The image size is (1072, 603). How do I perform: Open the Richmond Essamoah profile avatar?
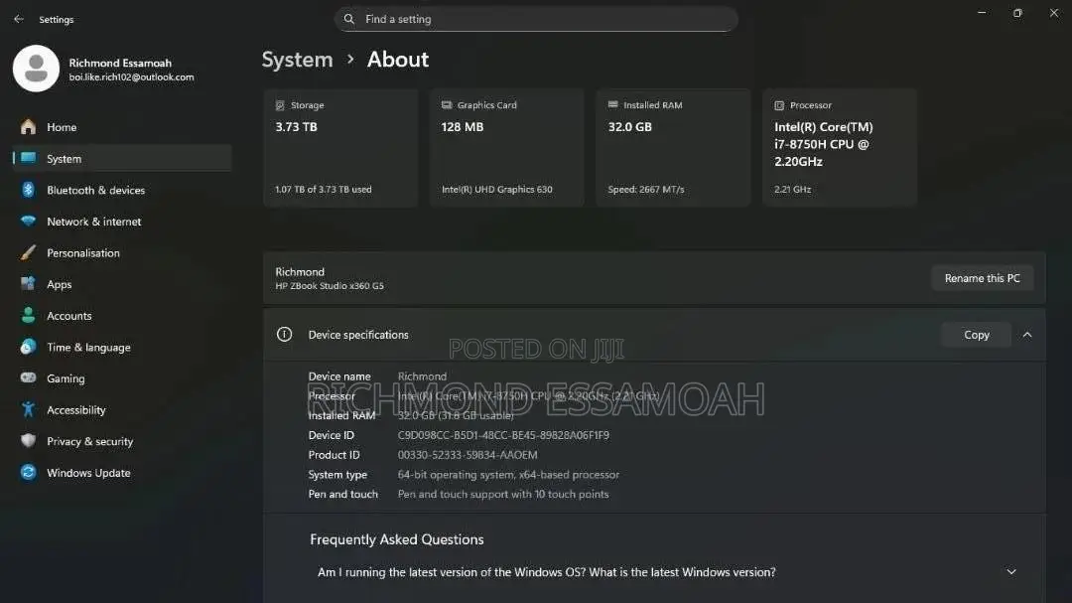(x=37, y=69)
